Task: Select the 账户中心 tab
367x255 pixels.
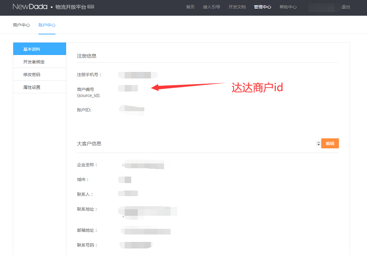Action: click(x=47, y=25)
